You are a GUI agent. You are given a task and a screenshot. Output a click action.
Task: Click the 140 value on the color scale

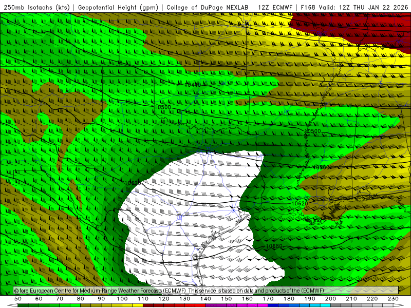pyautogui.click(x=206, y=299)
